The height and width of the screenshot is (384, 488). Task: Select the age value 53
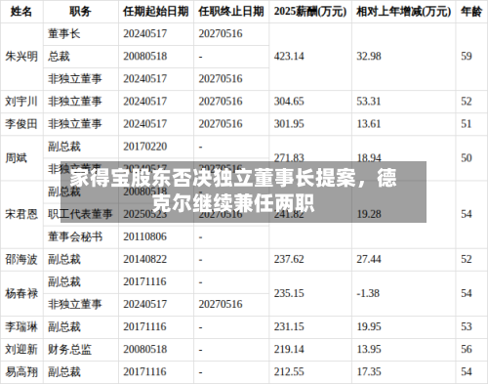point(467,326)
